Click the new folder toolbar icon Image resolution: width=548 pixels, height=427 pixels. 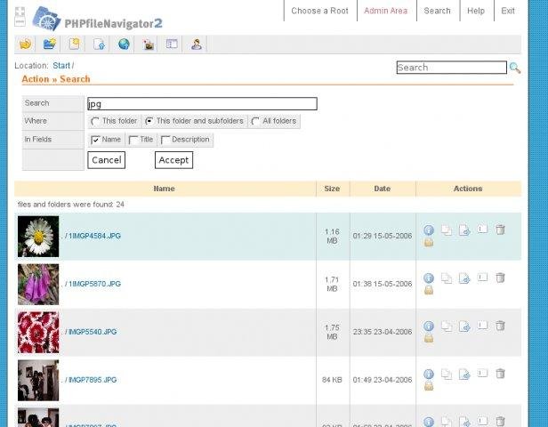click(x=50, y=44)
